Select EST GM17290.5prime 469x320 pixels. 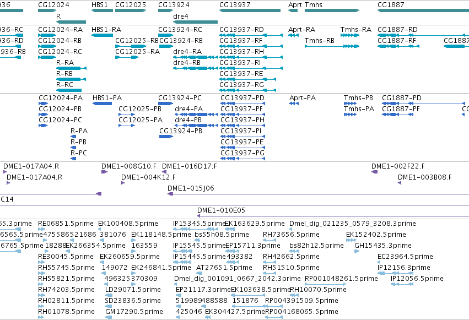pyautogui.click(x=108, y=317)
